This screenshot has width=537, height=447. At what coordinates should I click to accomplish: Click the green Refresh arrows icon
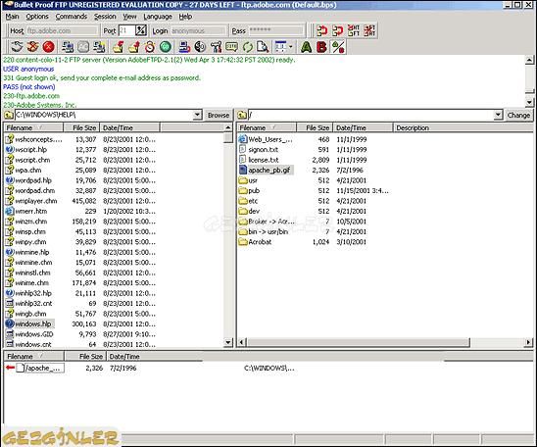pos(247,47)
